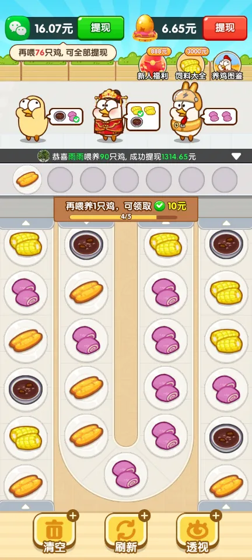
Task: Expand the winner announcement banner arrow
Action: pos(236,156)
